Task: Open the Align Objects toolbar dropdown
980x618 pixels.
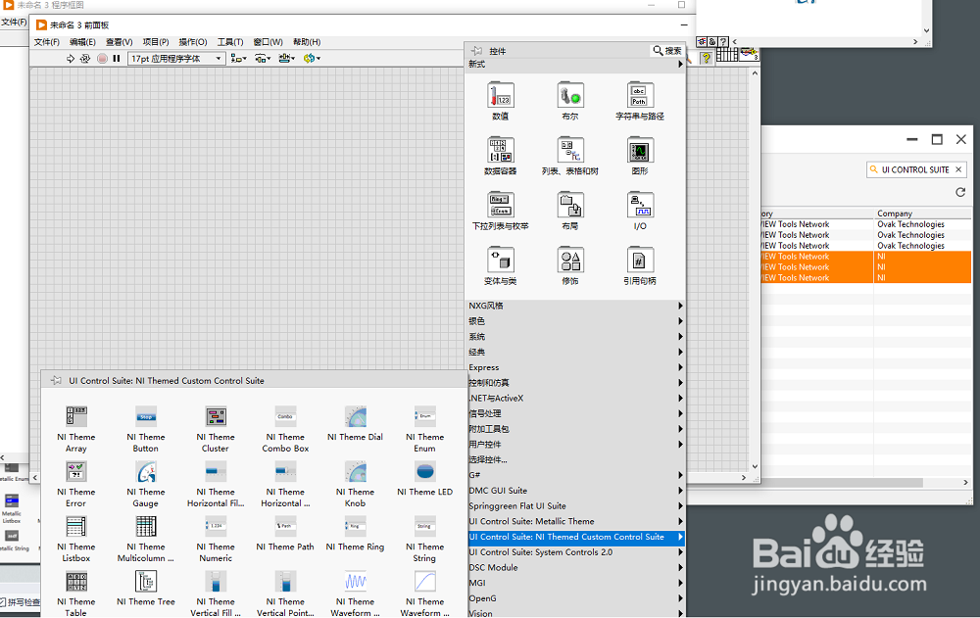Action: tap(239, 58)
